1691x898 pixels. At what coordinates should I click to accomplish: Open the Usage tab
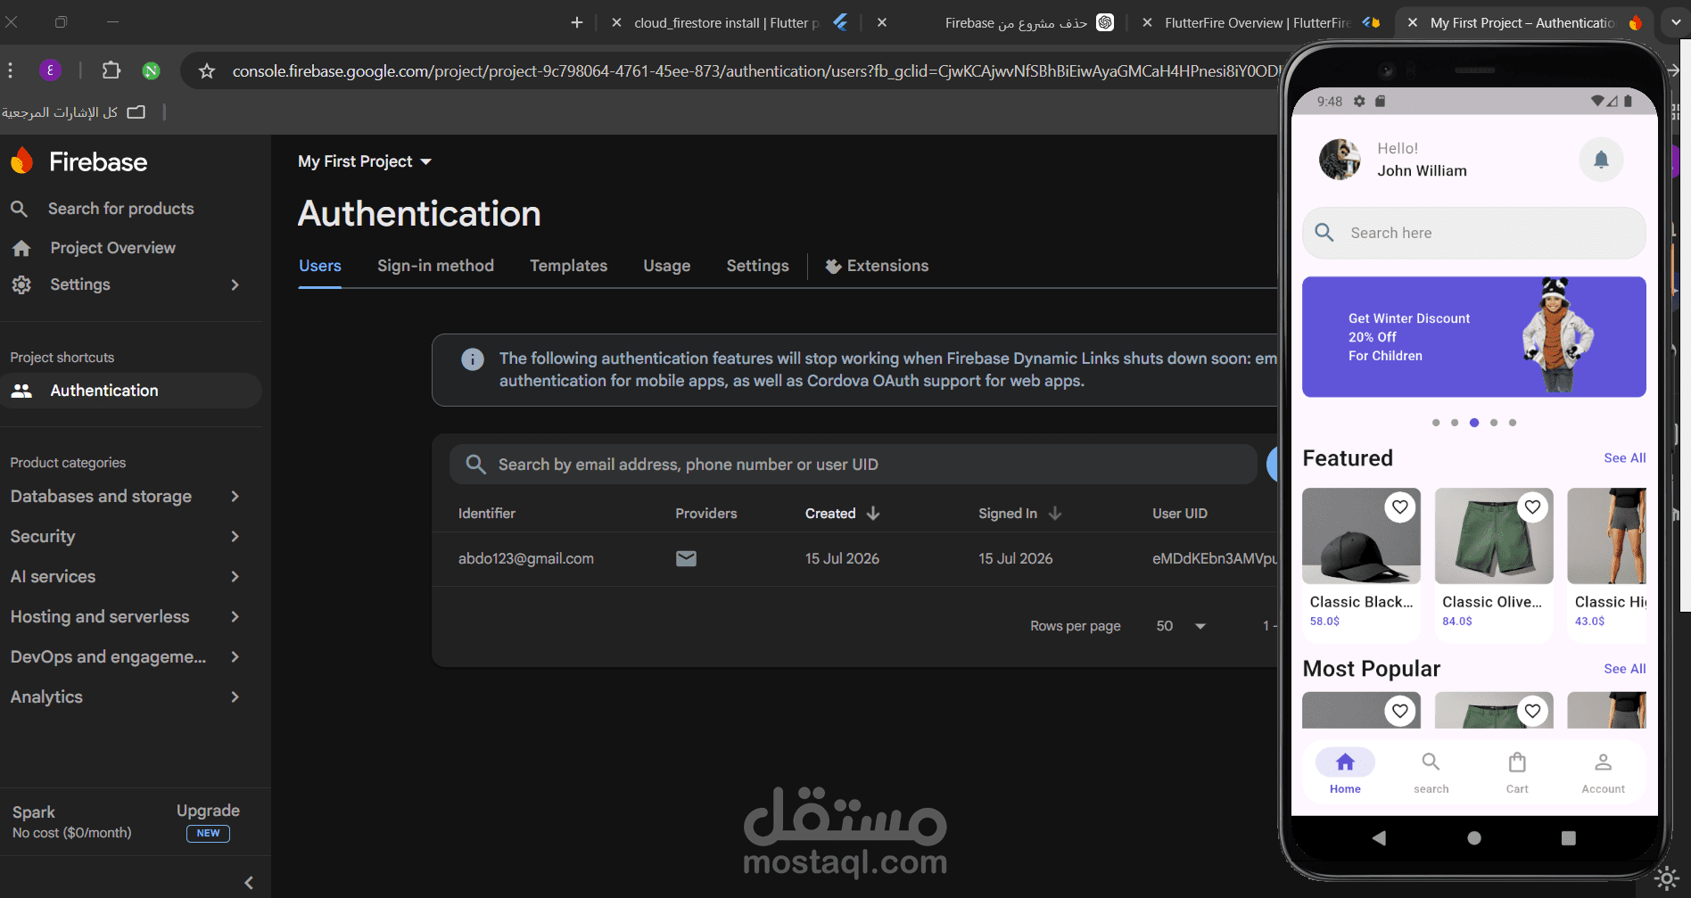click(667, 266)
